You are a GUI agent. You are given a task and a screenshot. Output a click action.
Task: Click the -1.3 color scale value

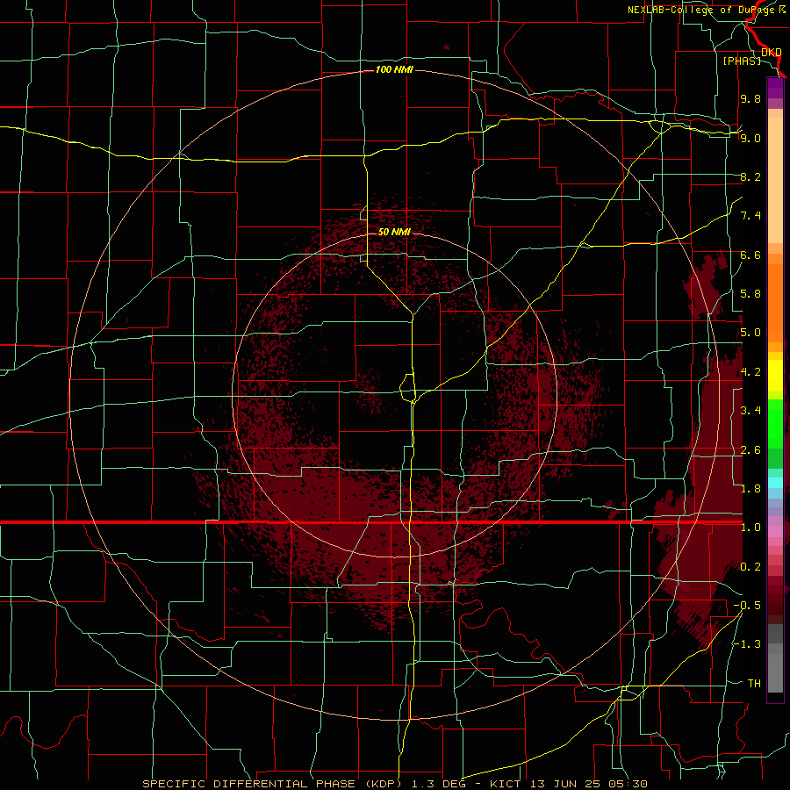747,644
